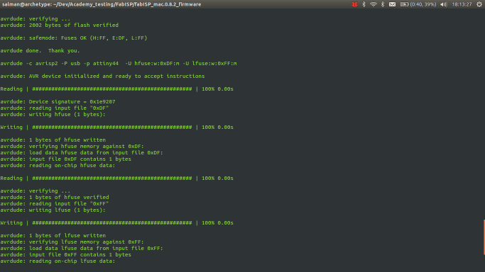Click 'reading on-chip hfuse data:' line
This screenshot has height=272, width=485.
58,166
